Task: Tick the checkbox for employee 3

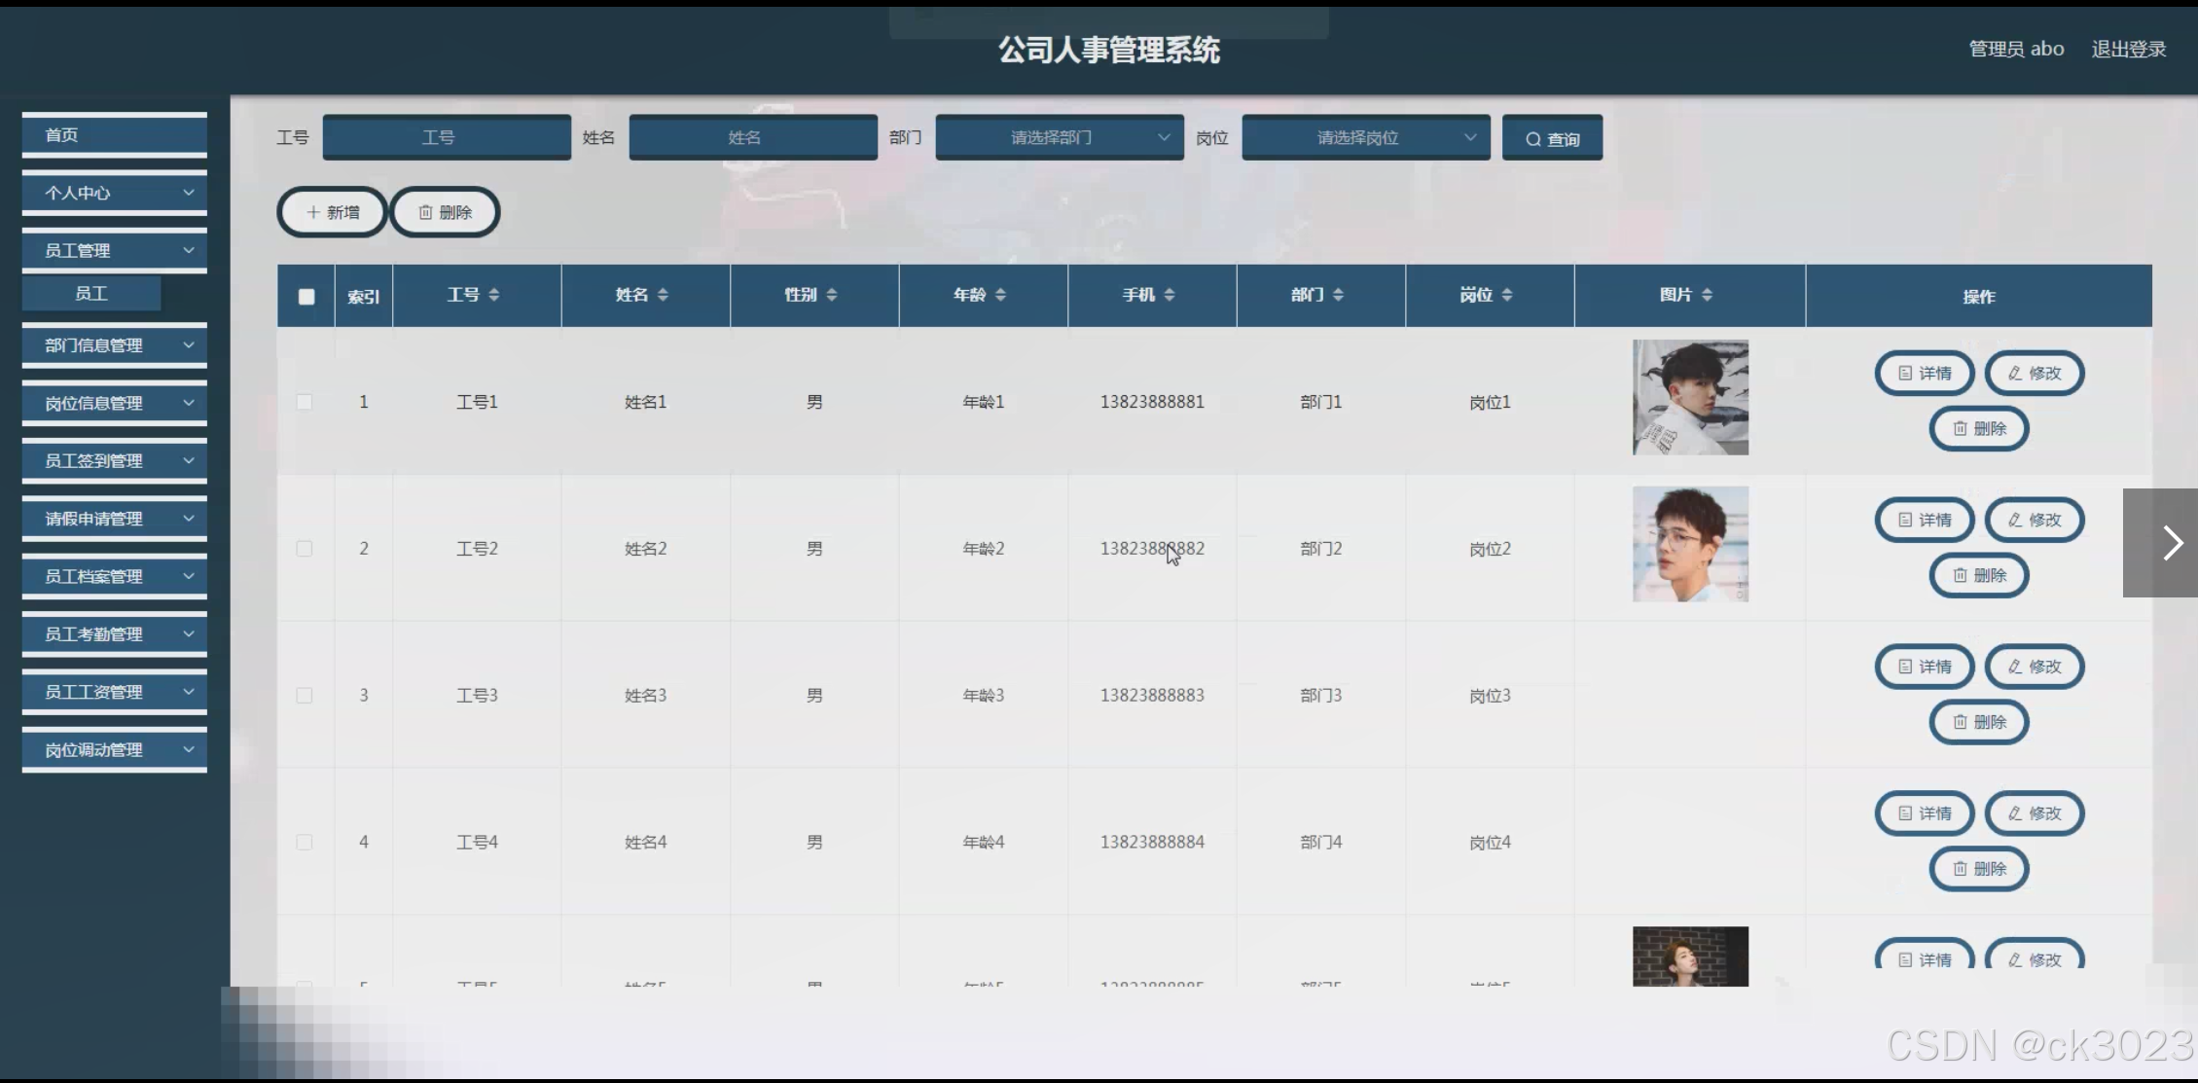Action: pos(305,696)
